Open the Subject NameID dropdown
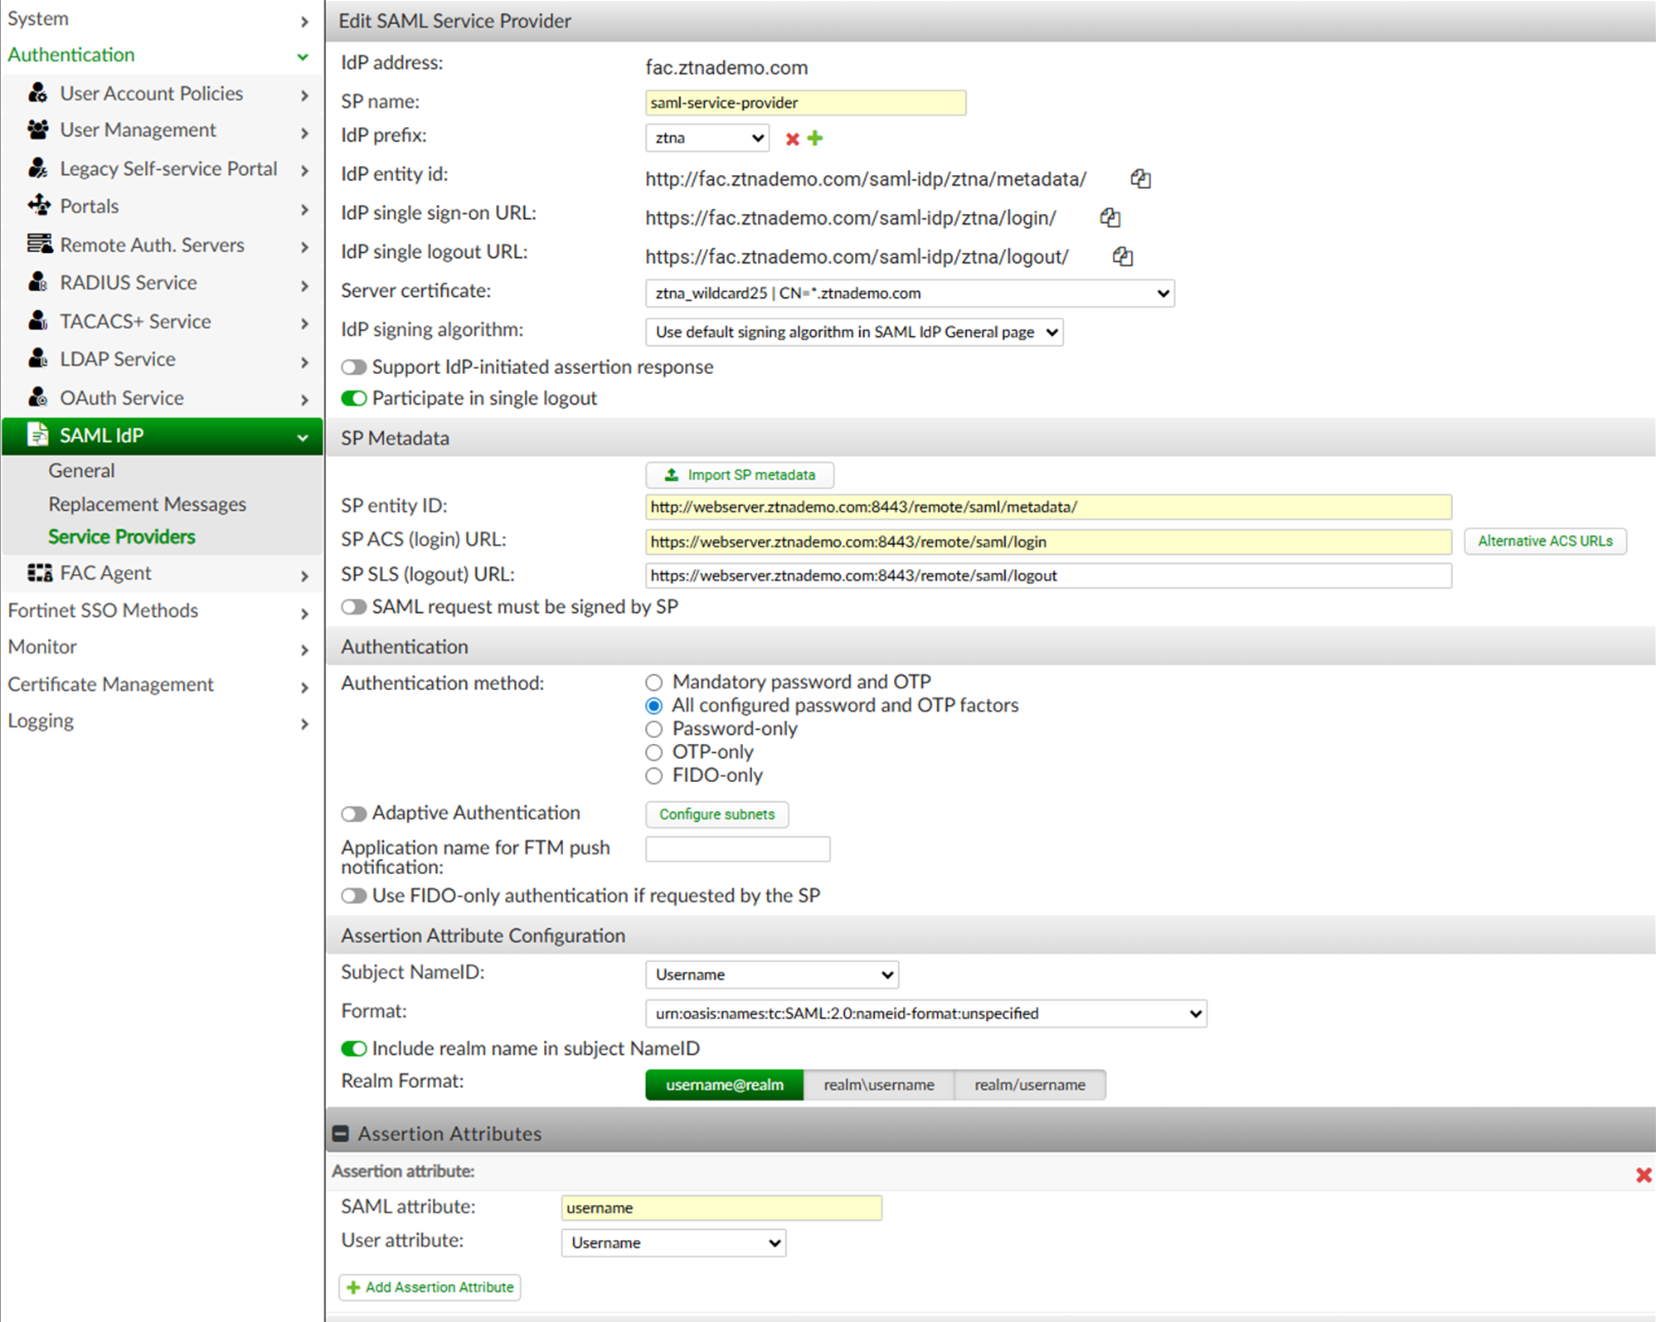This screenshot has height=1322, width=1656. pyautogui.click(x=771, y=974)
